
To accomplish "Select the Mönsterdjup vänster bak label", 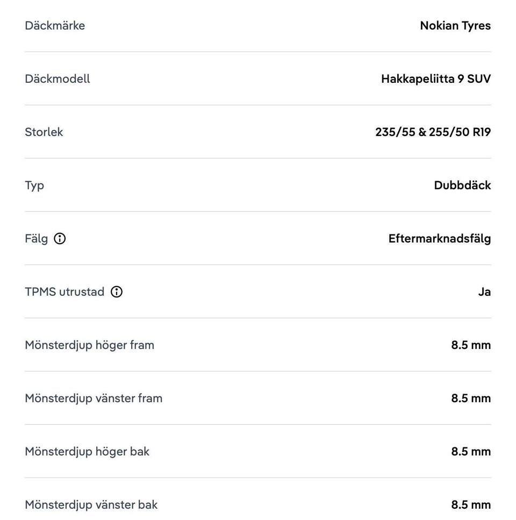I will [x=91, y=505].
